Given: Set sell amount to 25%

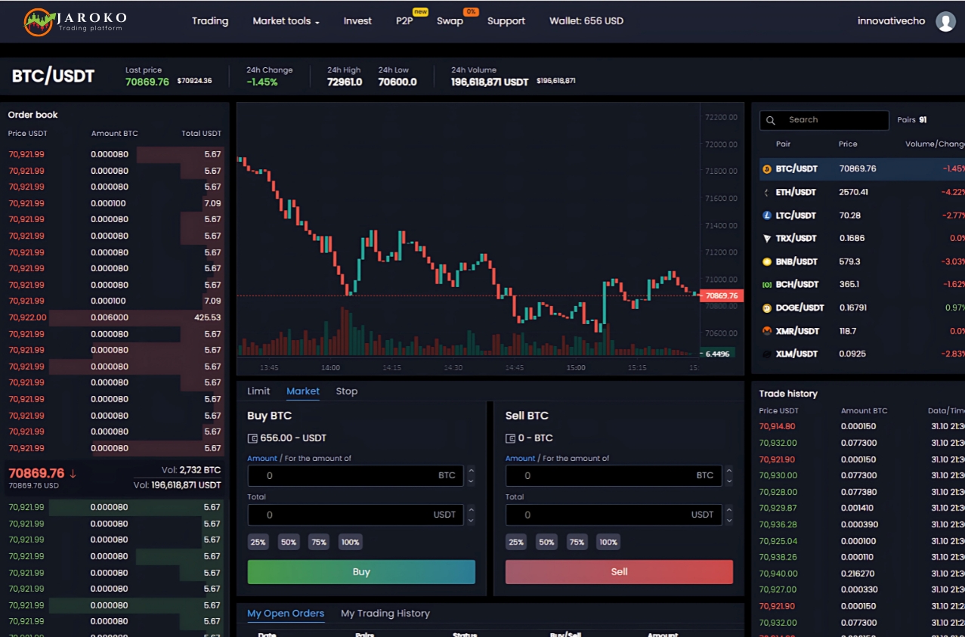Looking at the screenshot, I should tap(516, 542).
